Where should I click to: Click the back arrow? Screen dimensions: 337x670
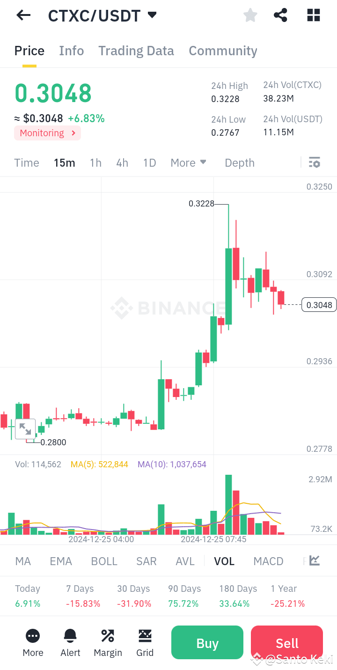(23, 15)
